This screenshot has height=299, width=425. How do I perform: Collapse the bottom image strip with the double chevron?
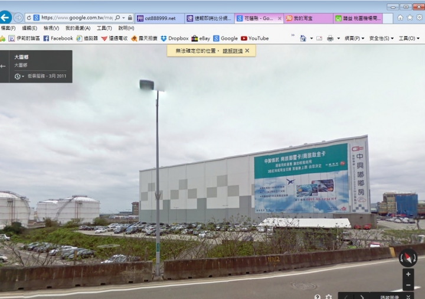point(408,297)
